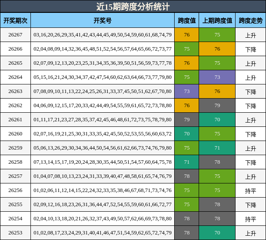Click draw period 26258
Screen dimensions: 266x240
click(x=15, y=162)
